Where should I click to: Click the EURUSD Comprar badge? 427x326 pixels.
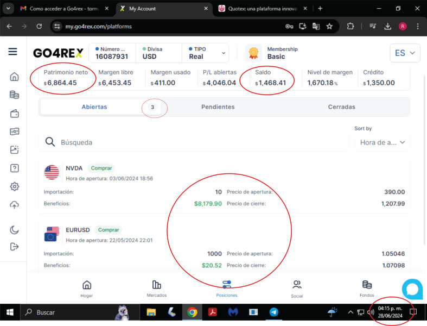(x=109, y=230)
